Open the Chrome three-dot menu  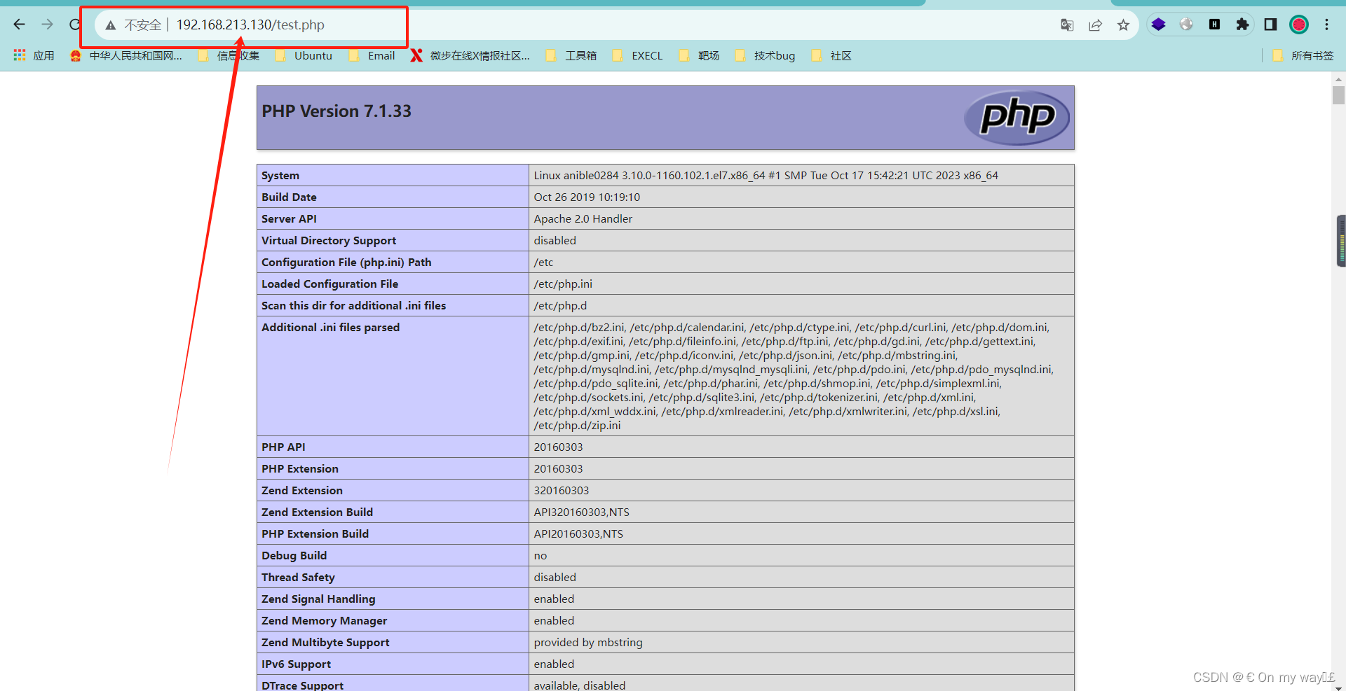(1326, 25)
